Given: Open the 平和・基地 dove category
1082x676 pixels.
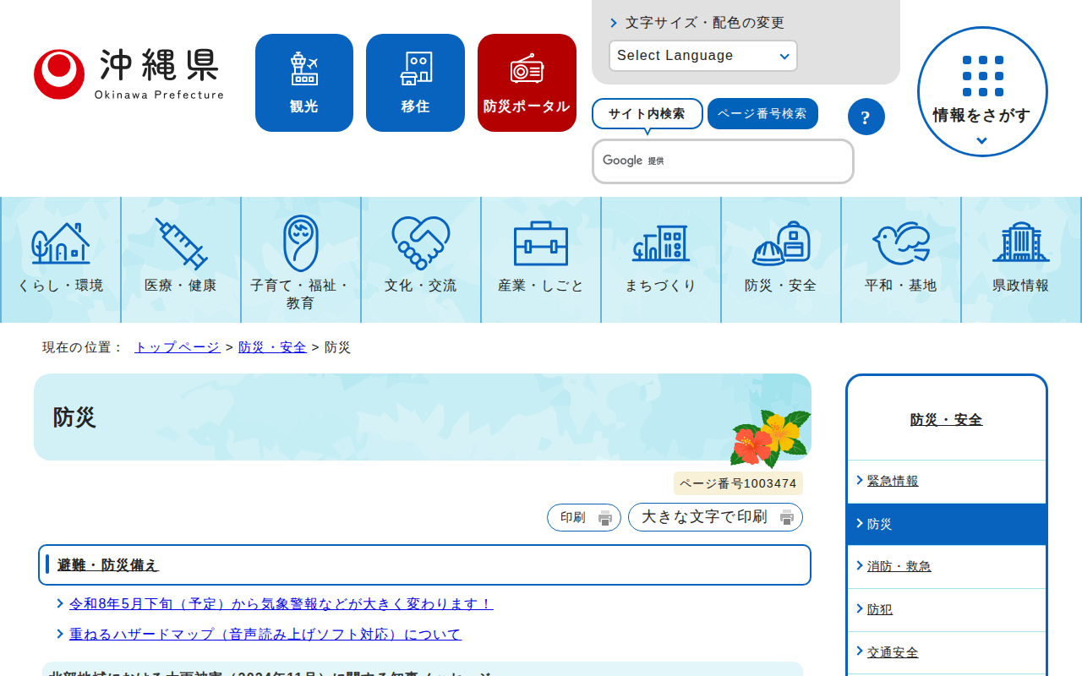Looking at the screenshot, I should point(901,260).
